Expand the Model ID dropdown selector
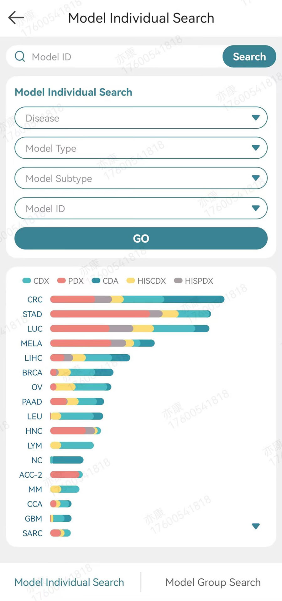The height and width of the screenshot is (601, 282). click(141, 208)
